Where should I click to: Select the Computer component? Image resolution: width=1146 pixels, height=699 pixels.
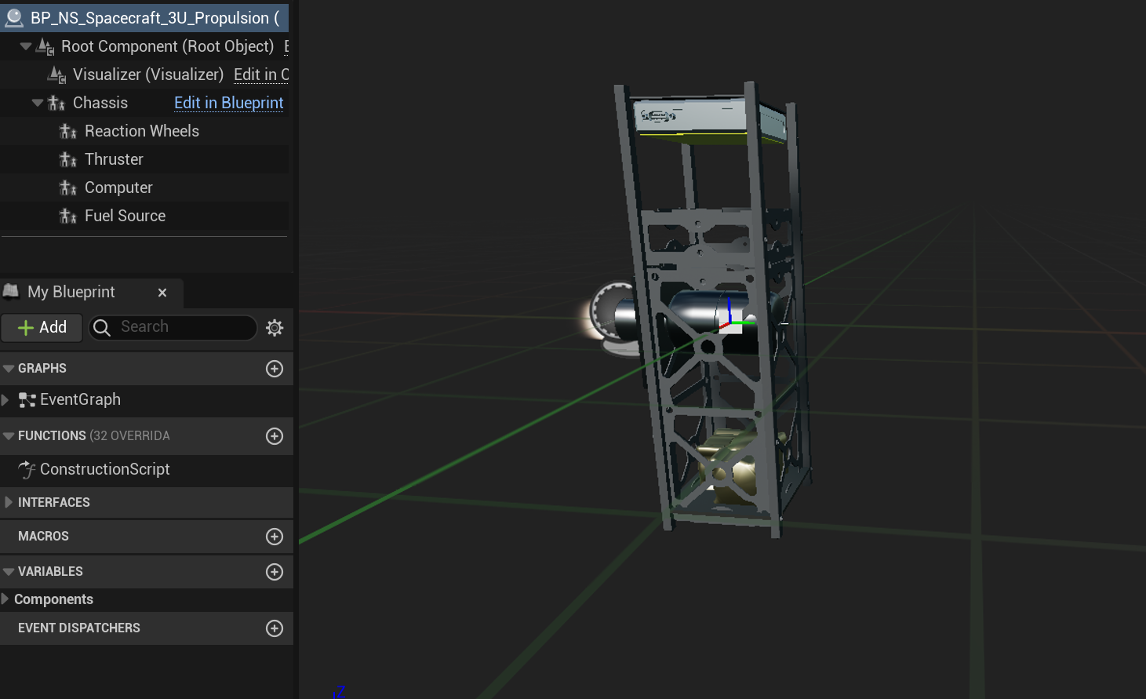[118, 187]
